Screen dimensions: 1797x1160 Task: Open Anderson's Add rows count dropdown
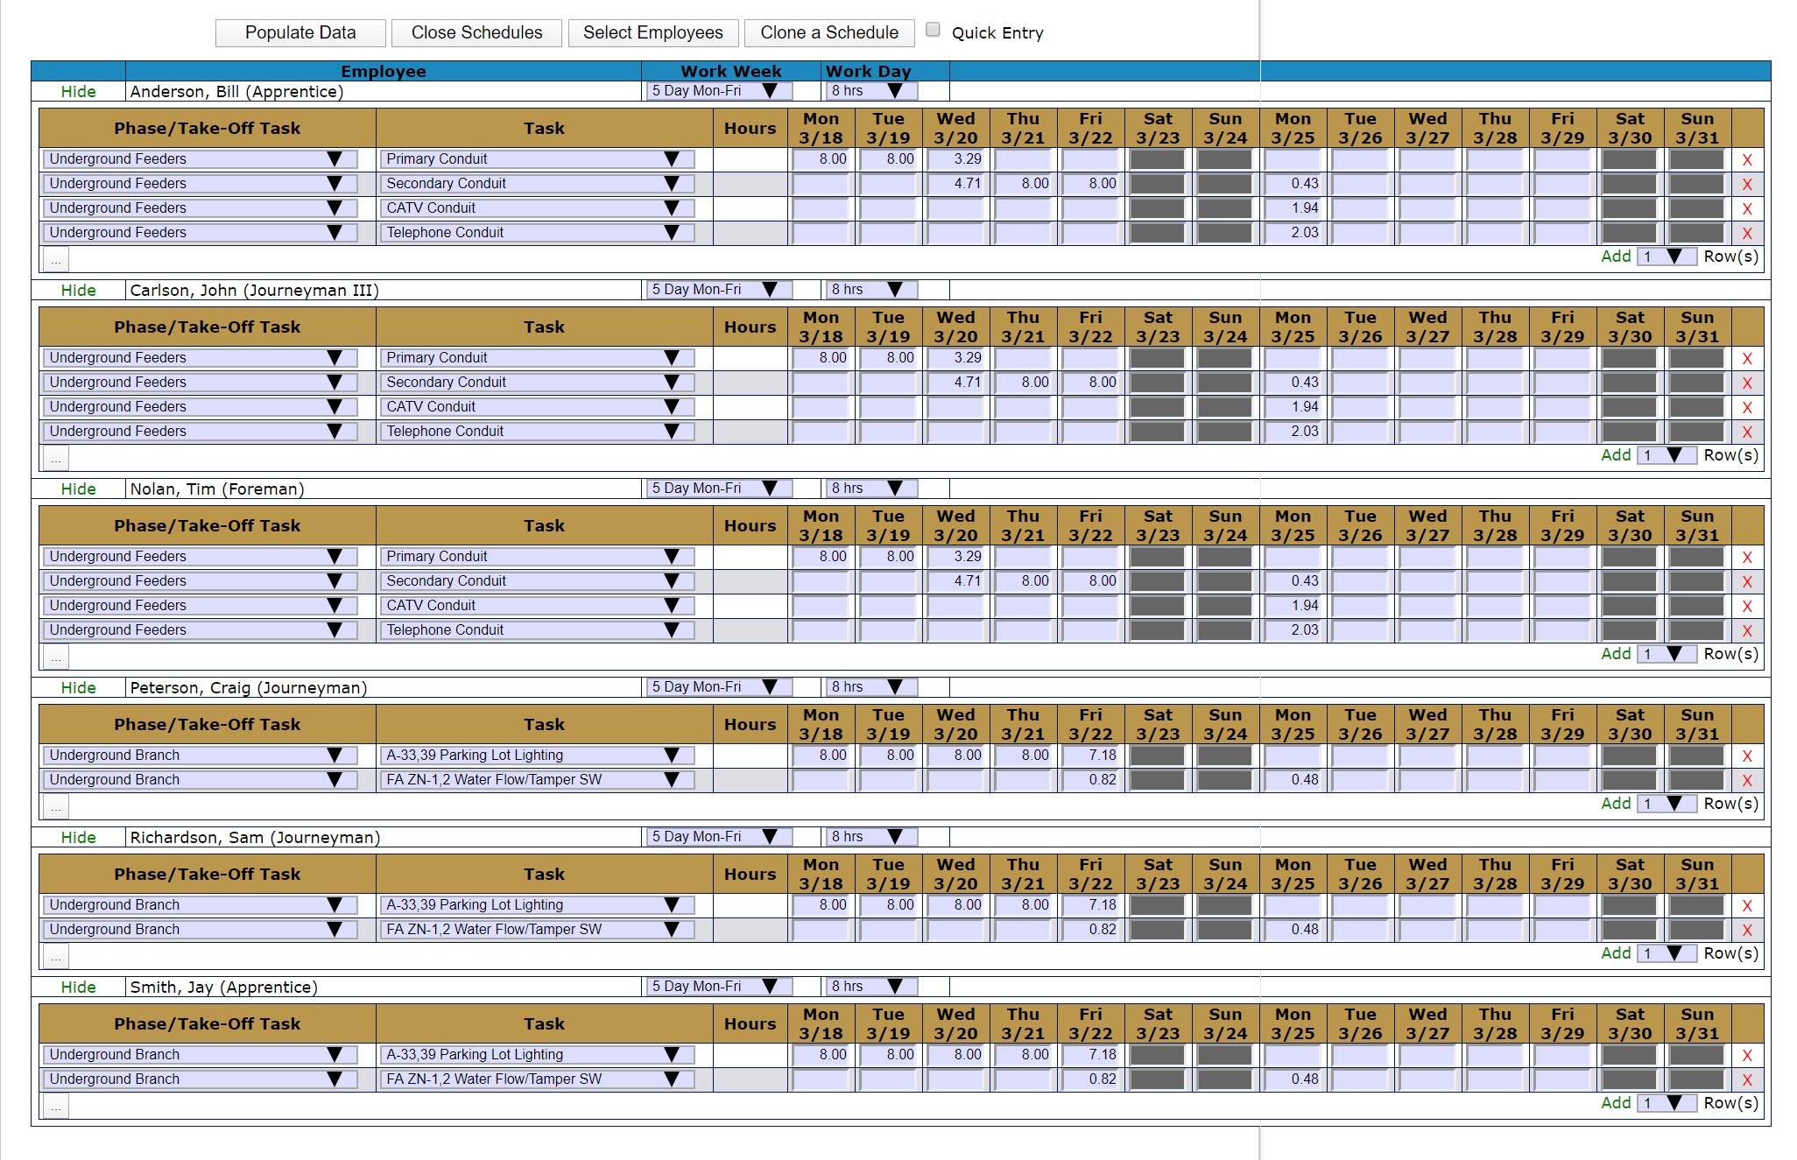click(x=1667, y=257)
